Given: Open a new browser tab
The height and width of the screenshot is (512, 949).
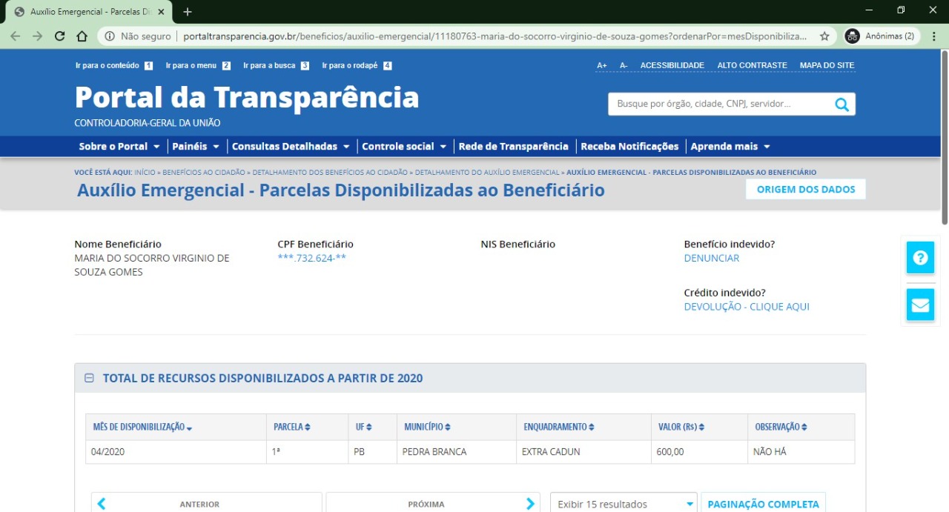Looking at the screenshot, I should (188, 12).
